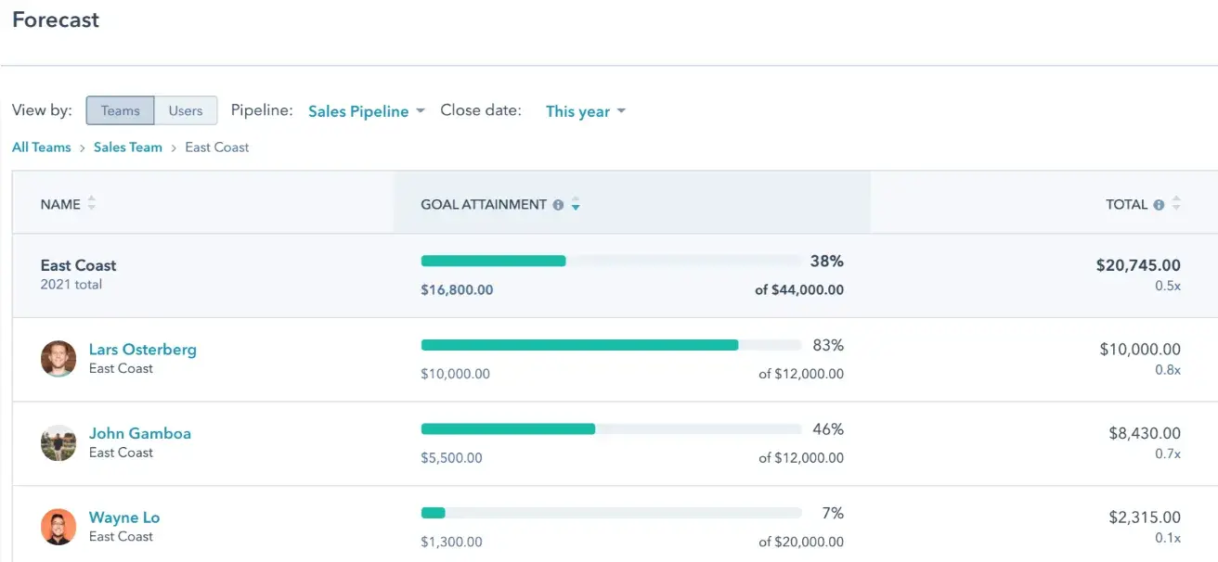Viewport: 1218px width, 562px height.
Task: Click the $8,430.00 total for John Gamboa
Action: [x=1145, y=433]
